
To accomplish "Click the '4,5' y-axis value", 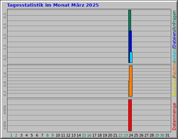I will (x=5, y=16).
